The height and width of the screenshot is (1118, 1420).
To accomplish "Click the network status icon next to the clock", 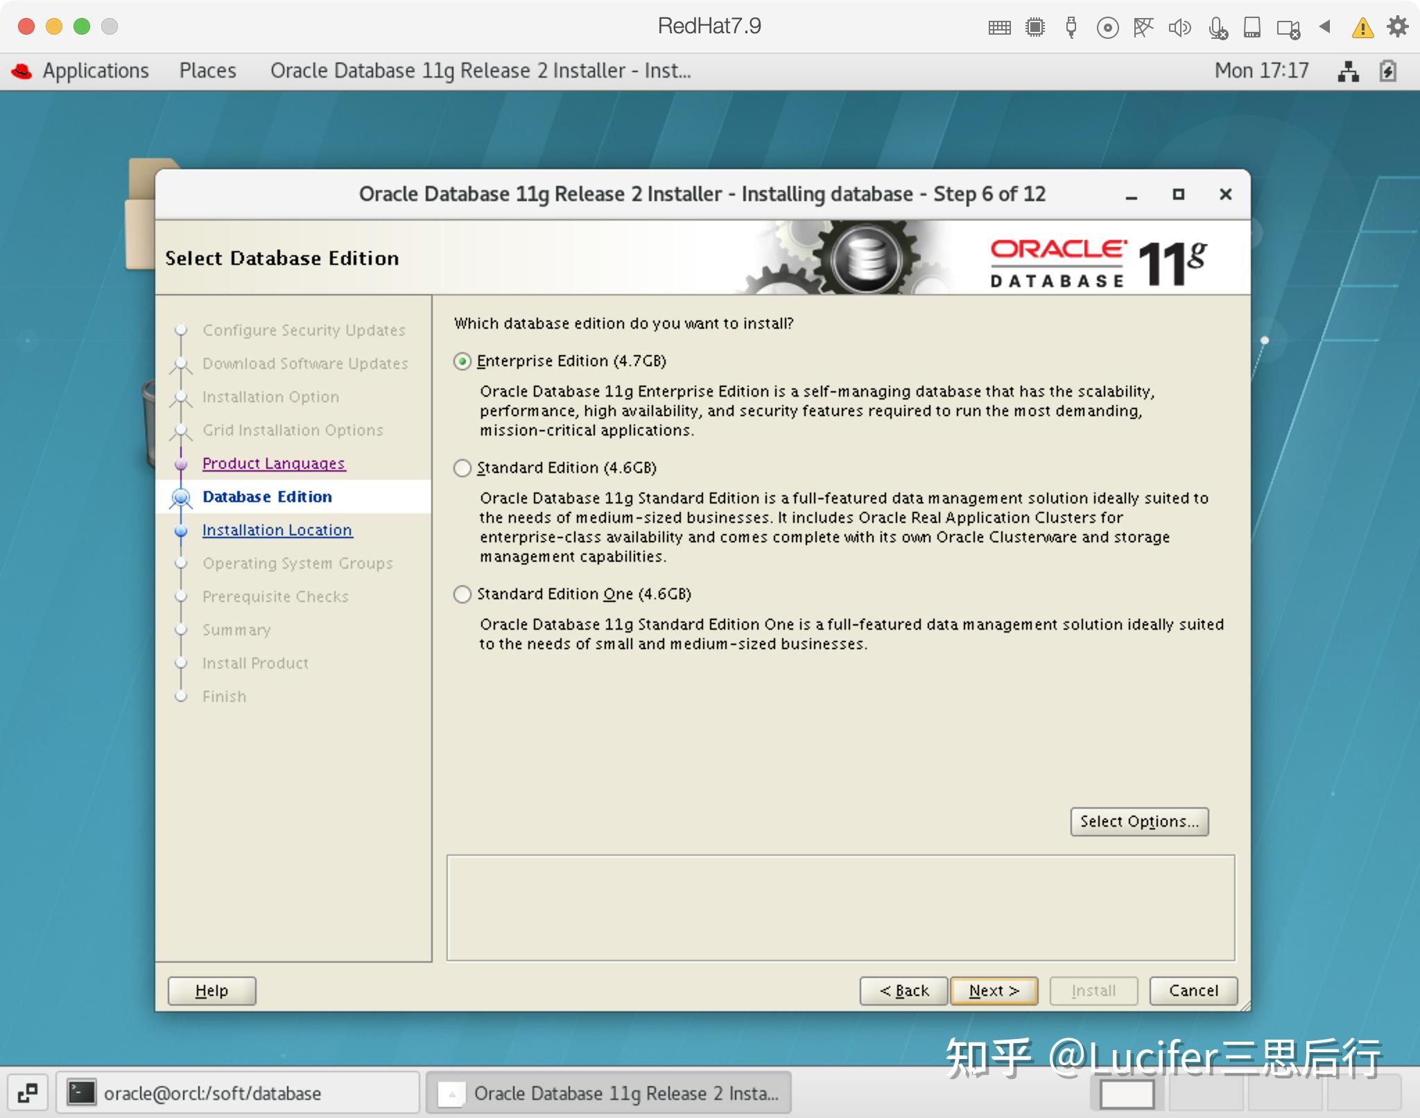I will tap(1348, 70).
